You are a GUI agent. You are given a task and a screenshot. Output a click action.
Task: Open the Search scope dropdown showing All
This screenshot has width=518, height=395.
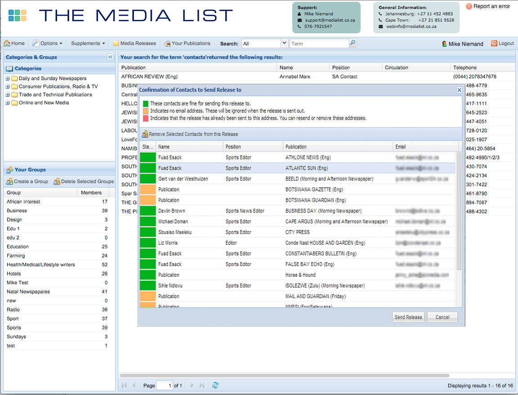tap(284, 43)
